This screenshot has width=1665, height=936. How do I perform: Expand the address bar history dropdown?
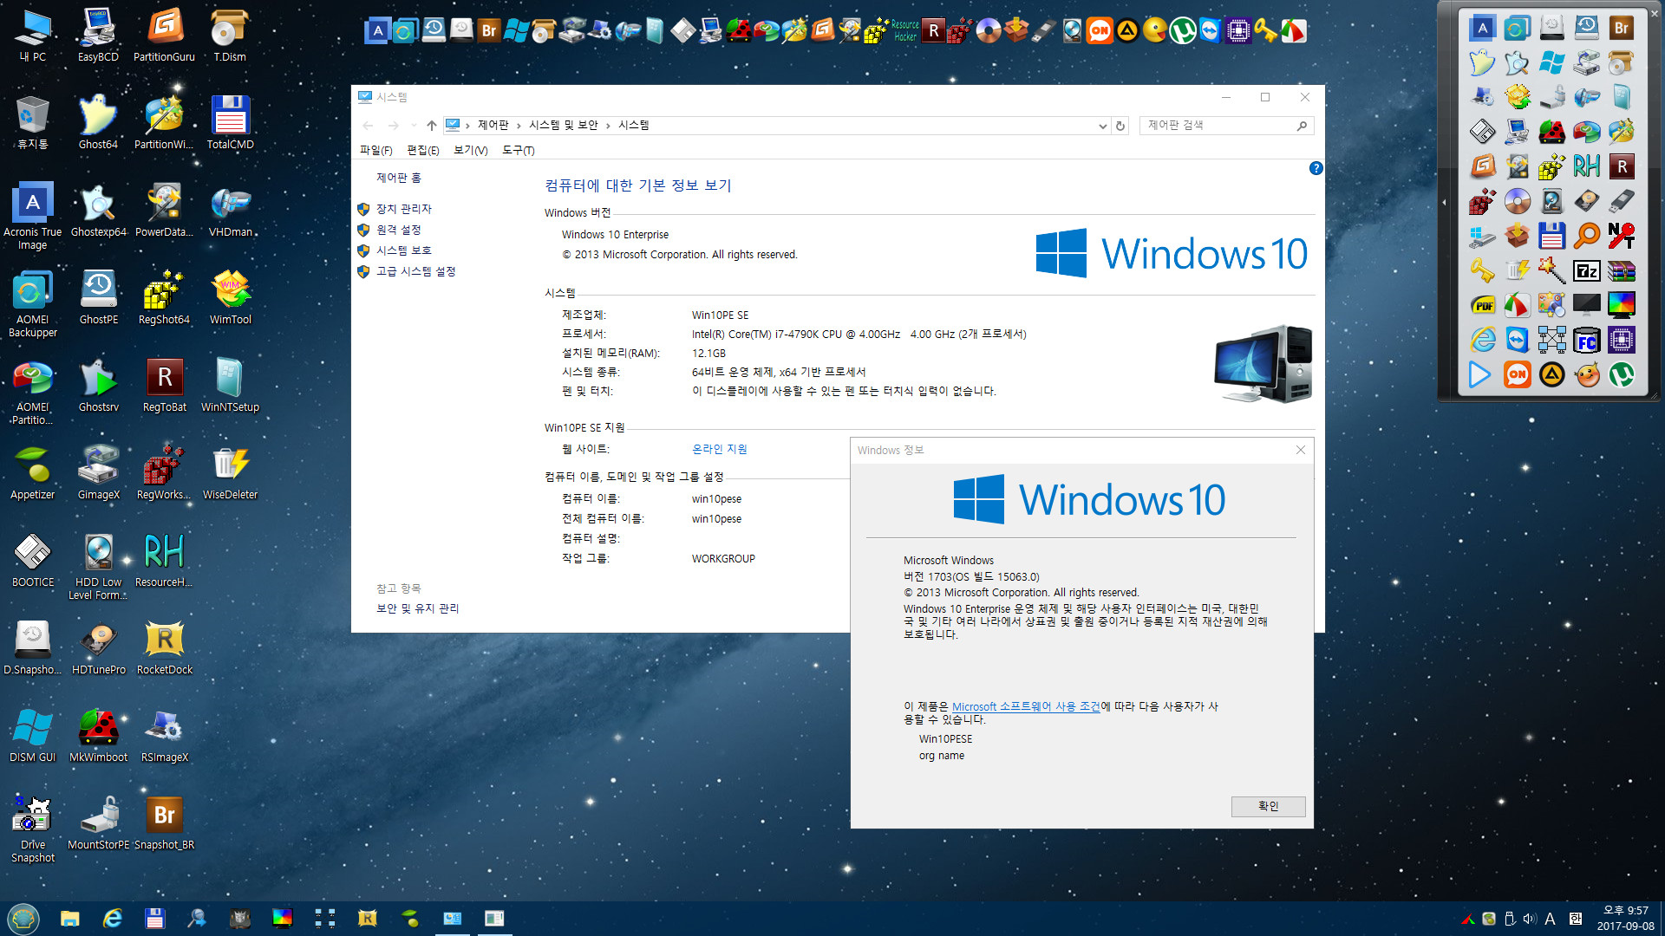click(1102, 126)
